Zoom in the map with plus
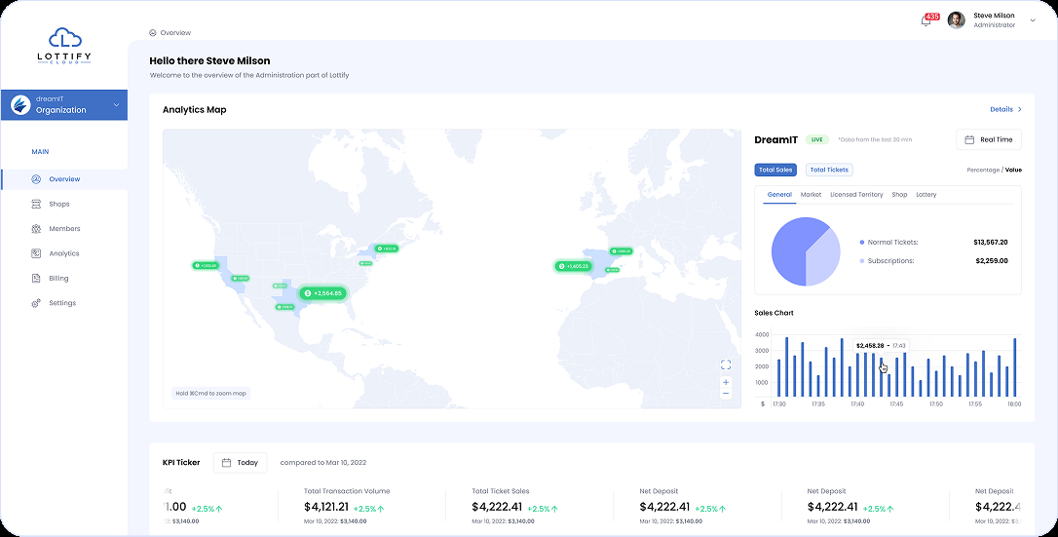The image size is (1058, 537). (x=726, y=382)
